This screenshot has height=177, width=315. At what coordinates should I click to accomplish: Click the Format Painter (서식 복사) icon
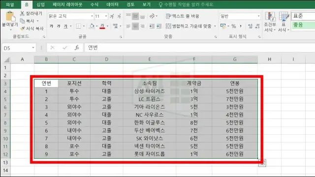(23, 29)
